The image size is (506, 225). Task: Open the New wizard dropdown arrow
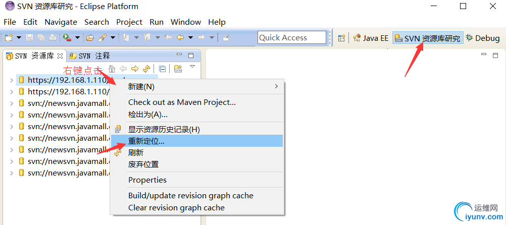19,38
